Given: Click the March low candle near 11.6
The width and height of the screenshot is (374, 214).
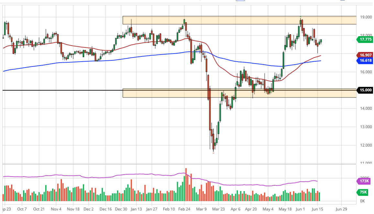Looking at the screenshot, I should tap(214, 148).
